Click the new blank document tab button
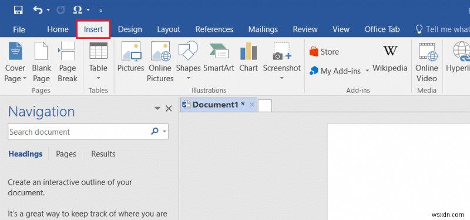470x220 pixels. [265, 106]
